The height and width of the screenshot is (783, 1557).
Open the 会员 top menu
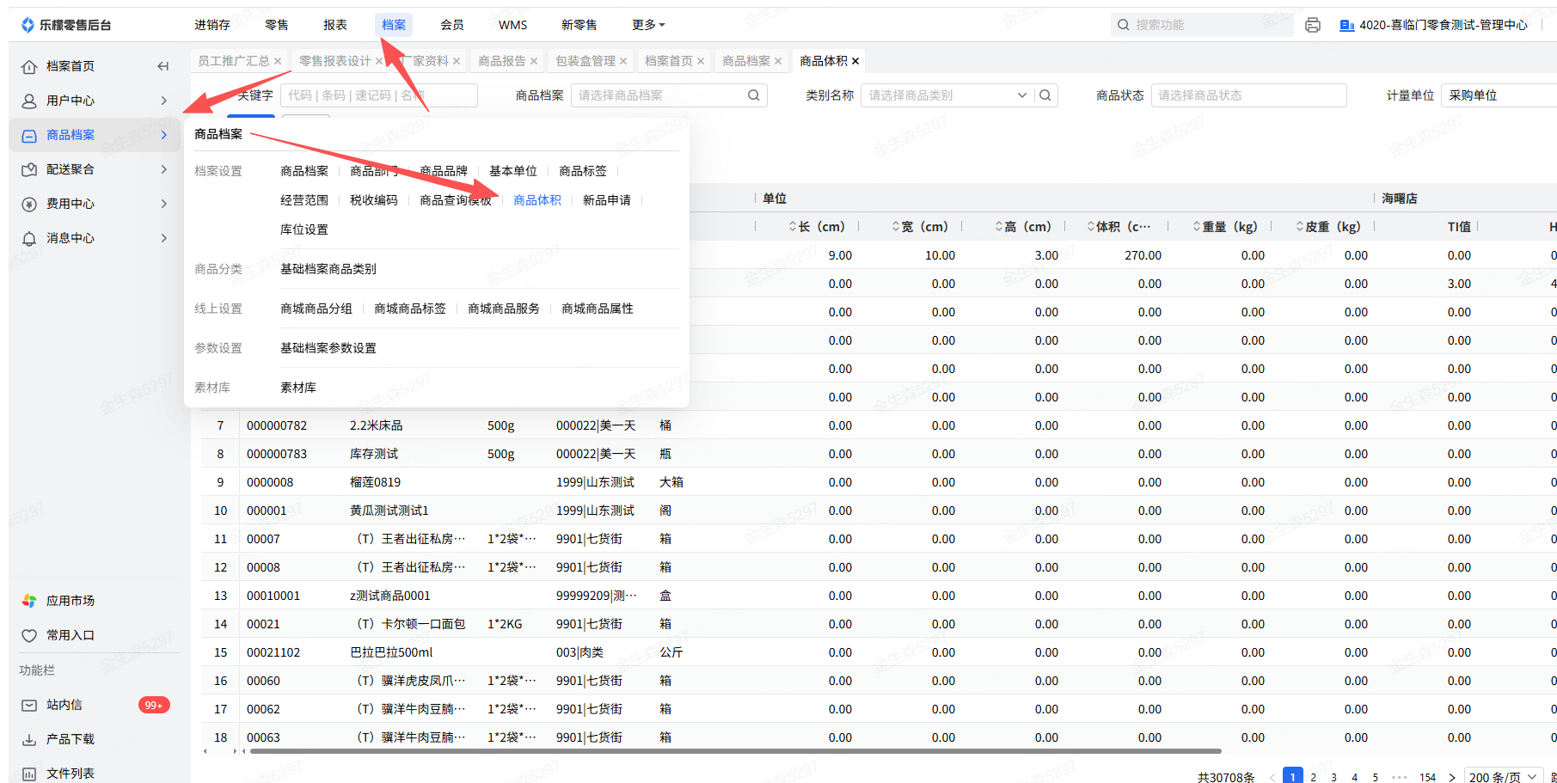coord(452,25)
